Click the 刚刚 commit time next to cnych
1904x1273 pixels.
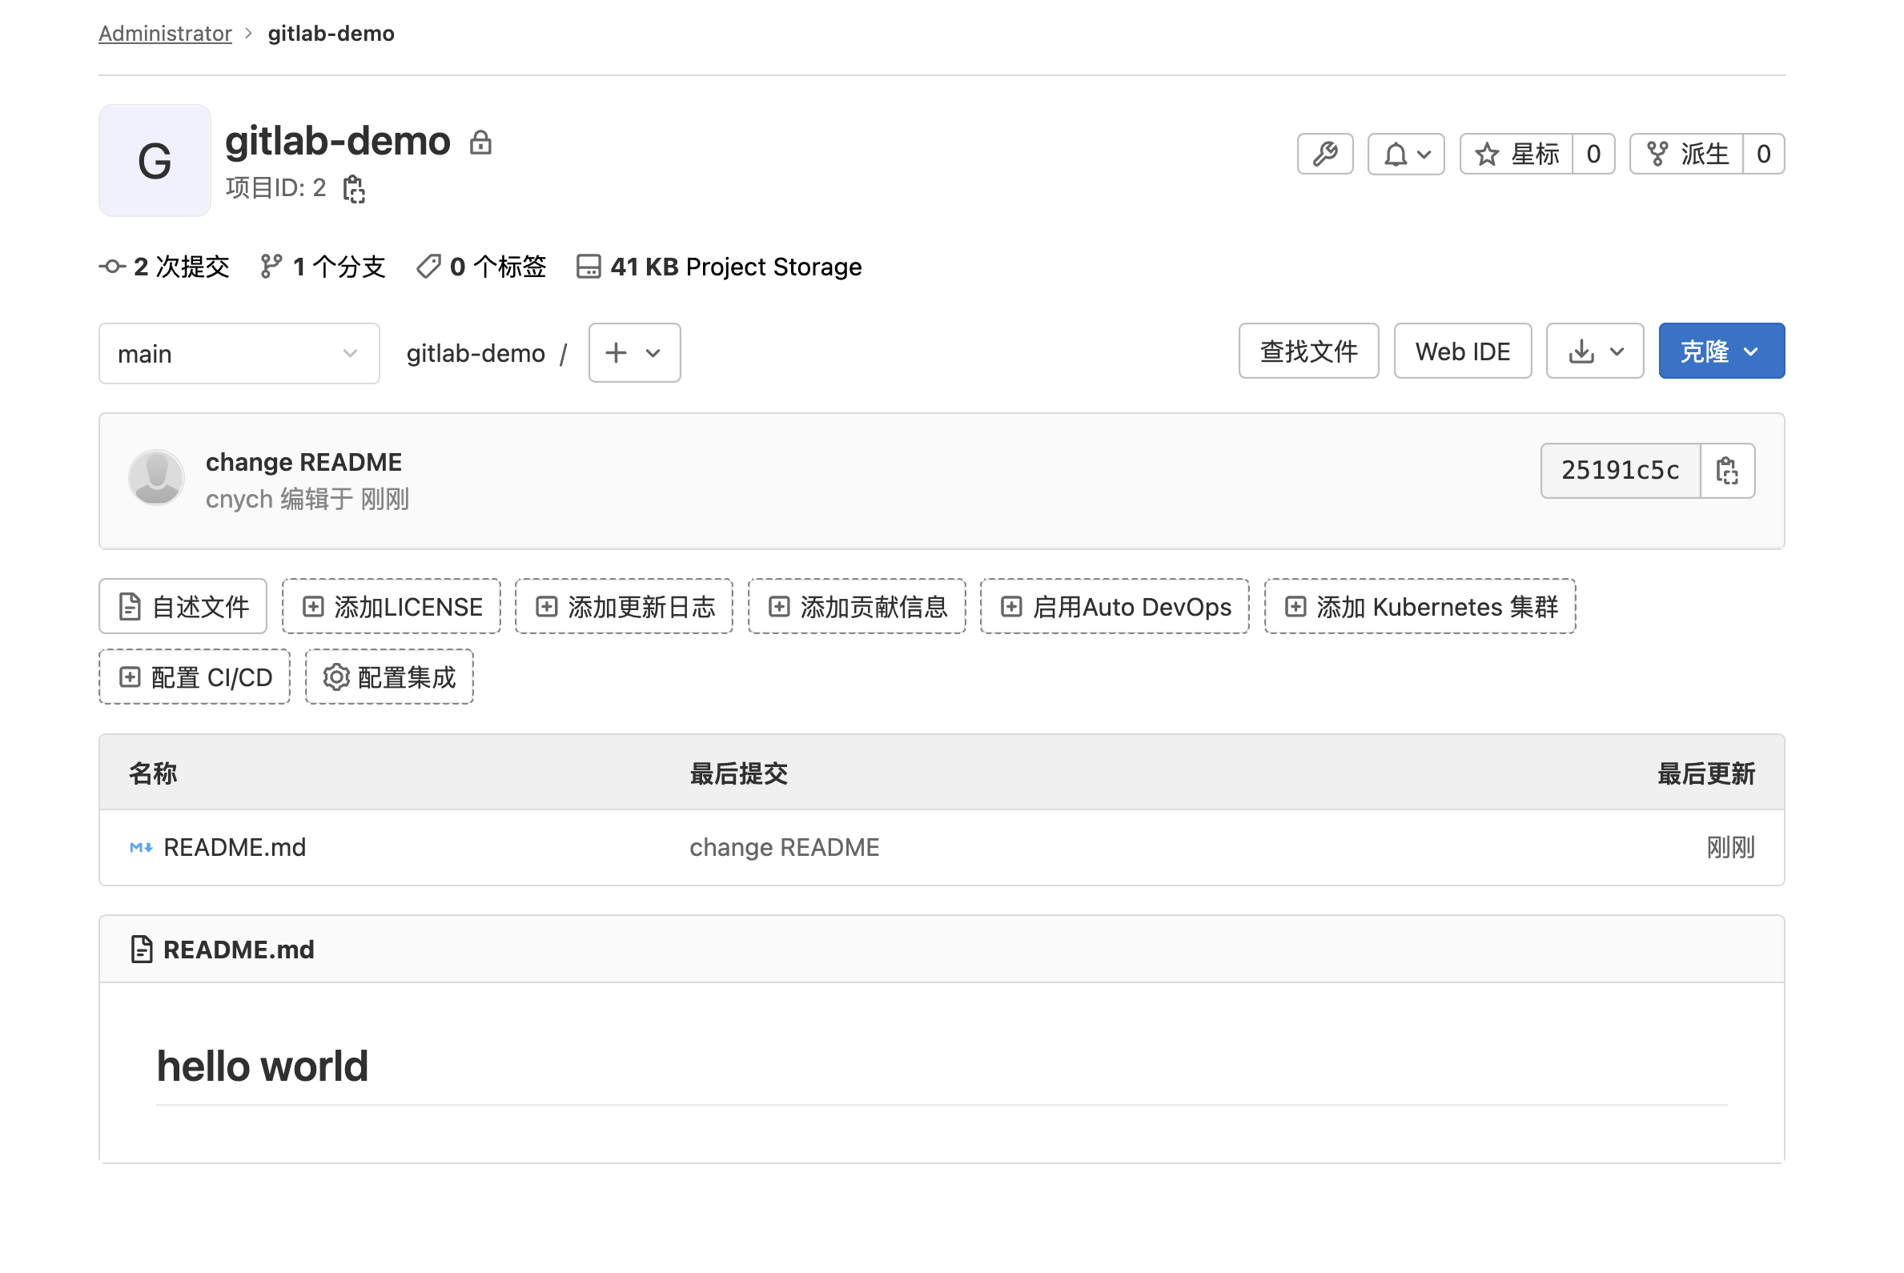[x=385, y=499]
